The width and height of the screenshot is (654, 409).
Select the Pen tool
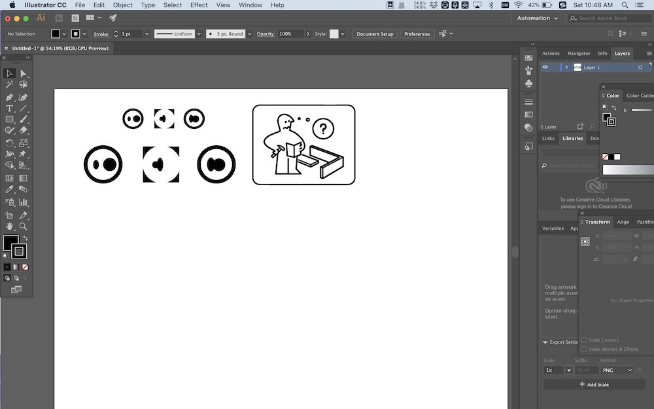(9, 98)
